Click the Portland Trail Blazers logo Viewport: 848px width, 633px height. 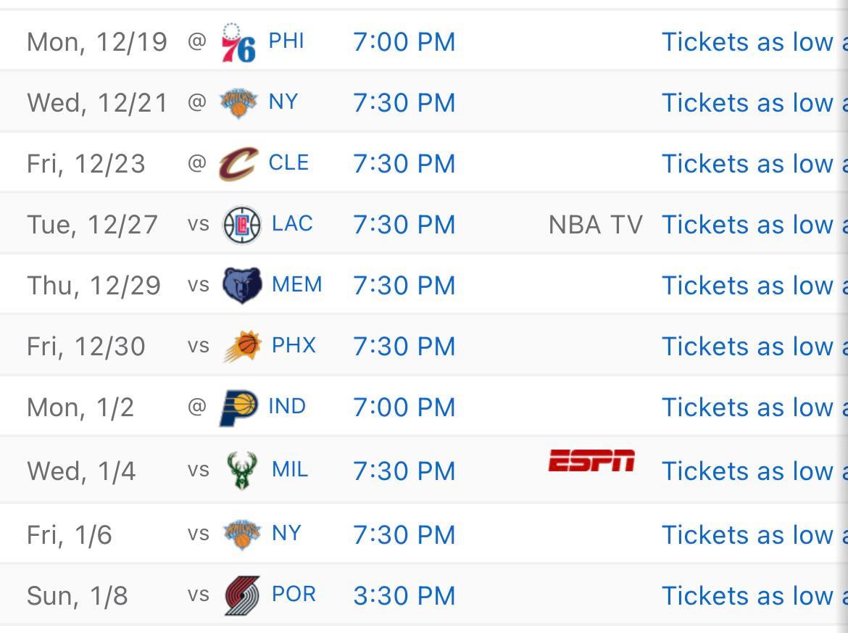(x=241, y=596)
